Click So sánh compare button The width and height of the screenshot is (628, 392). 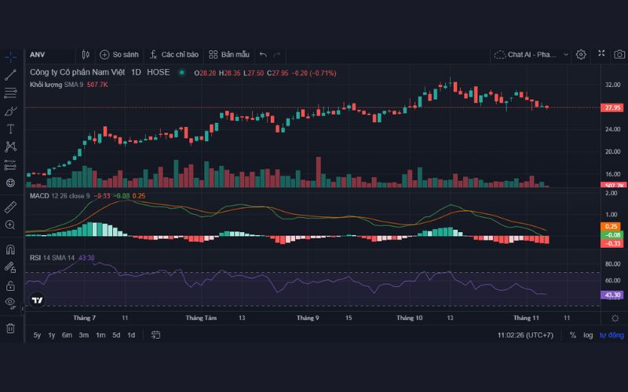tap(119, 54)
